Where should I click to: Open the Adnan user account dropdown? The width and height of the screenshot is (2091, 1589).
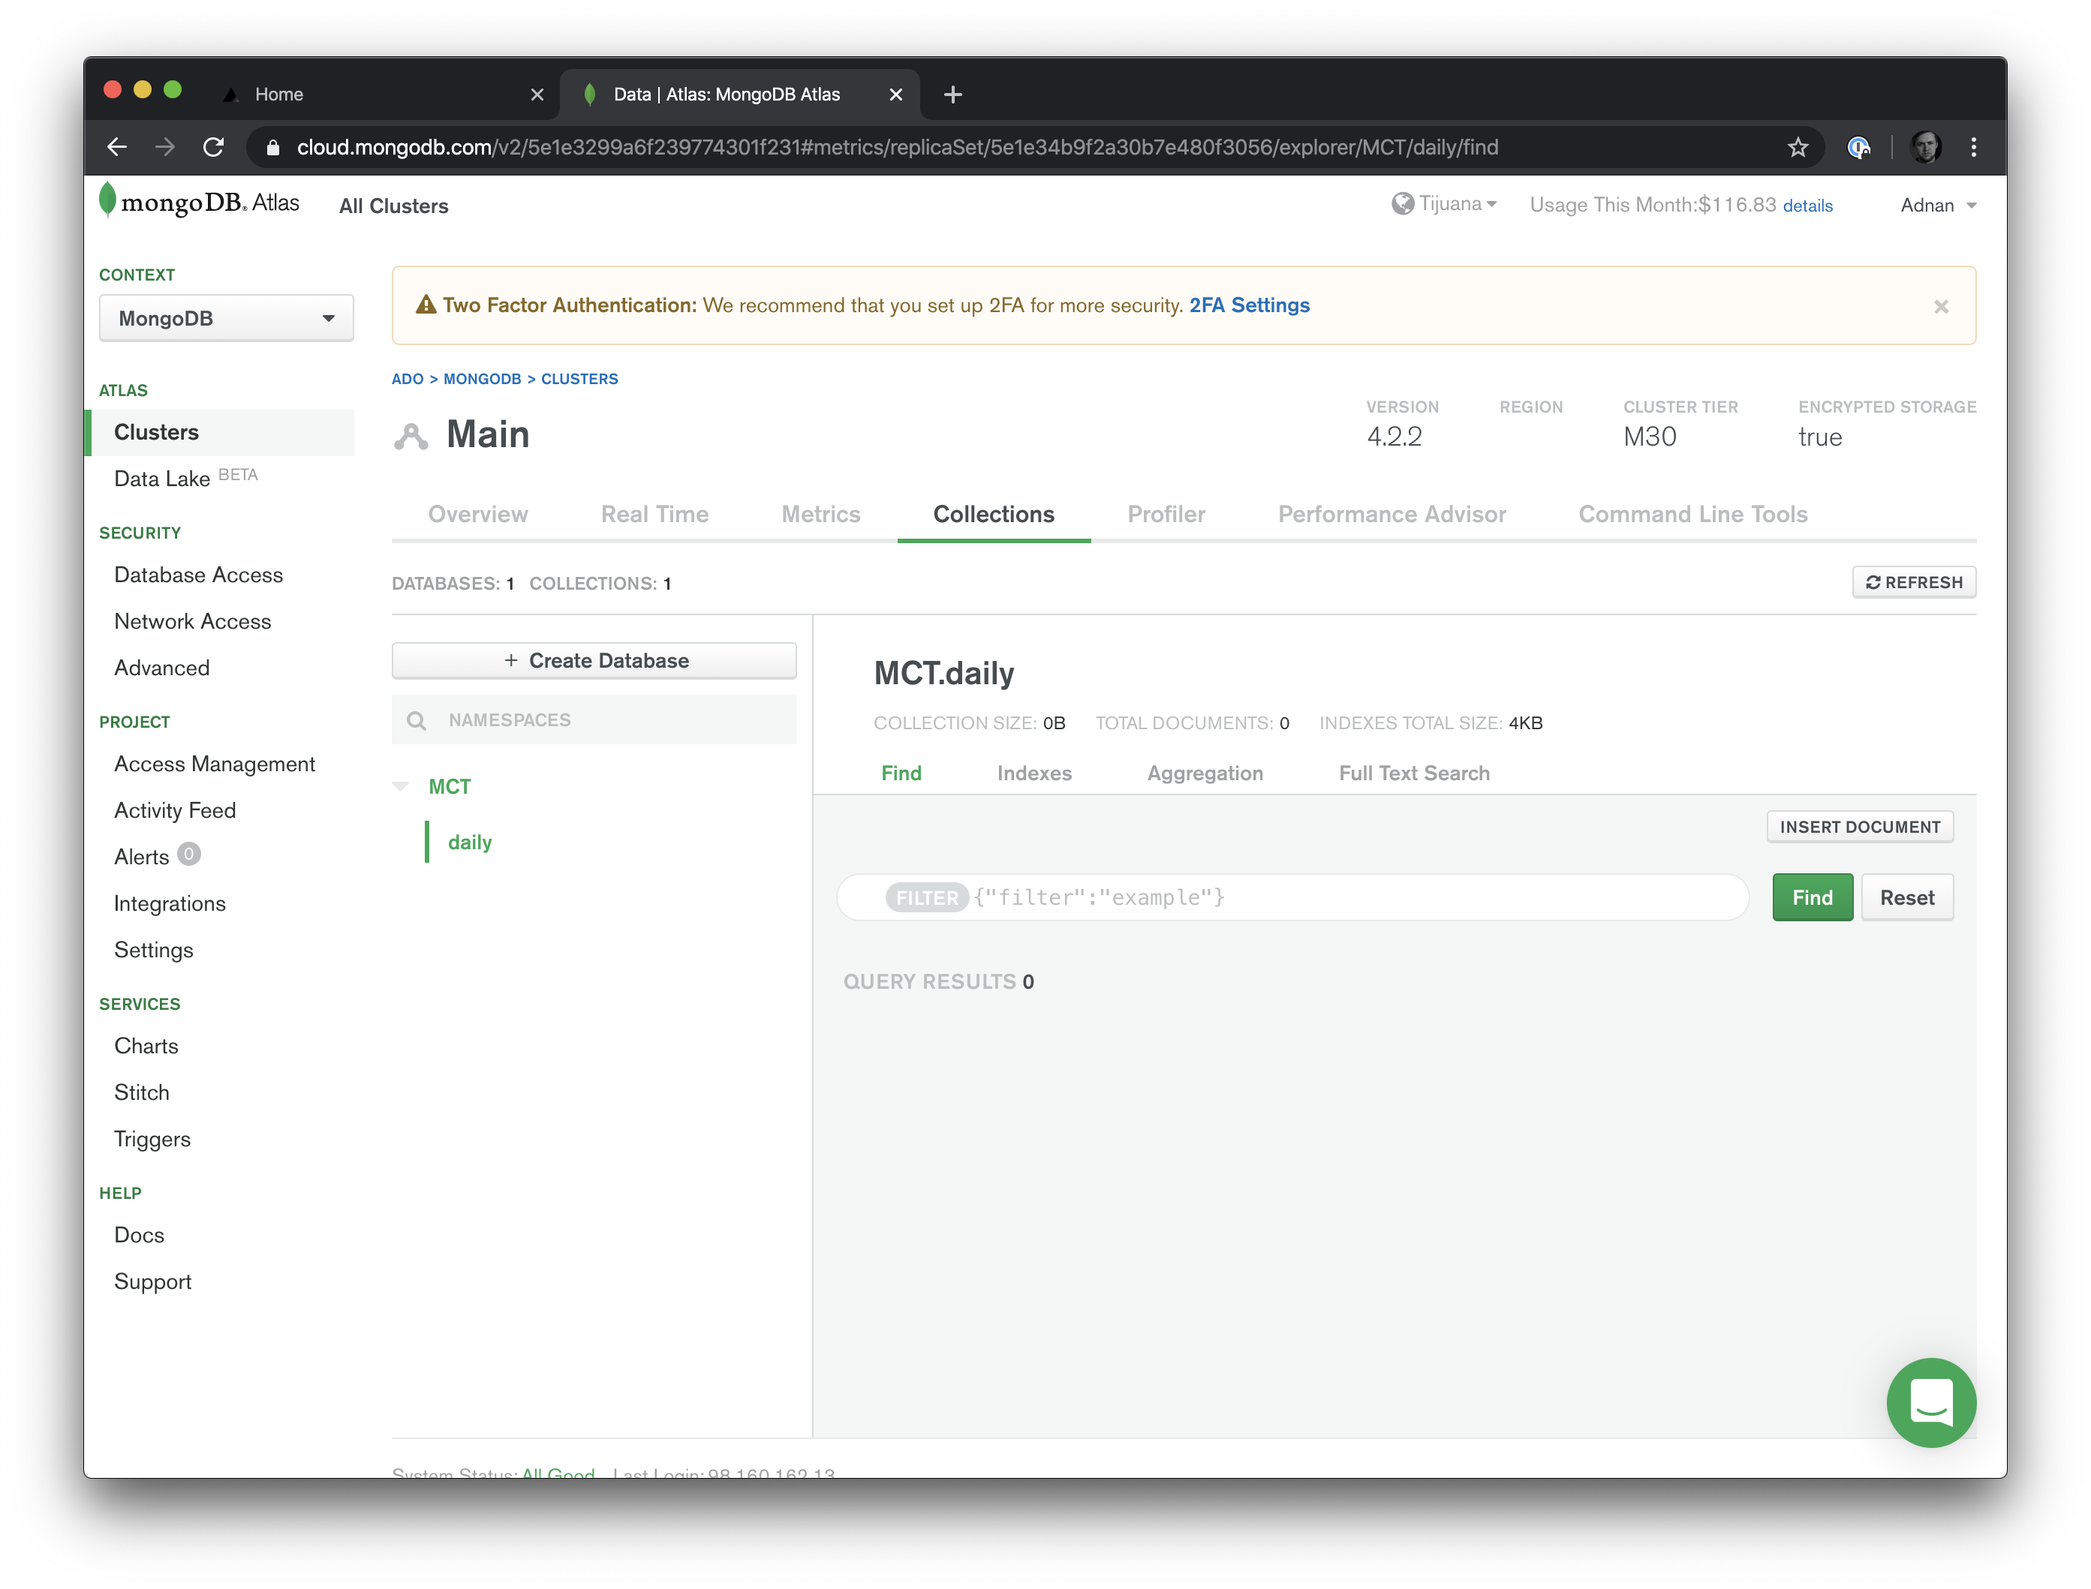pyautogui.click(x=1937, y=203)
